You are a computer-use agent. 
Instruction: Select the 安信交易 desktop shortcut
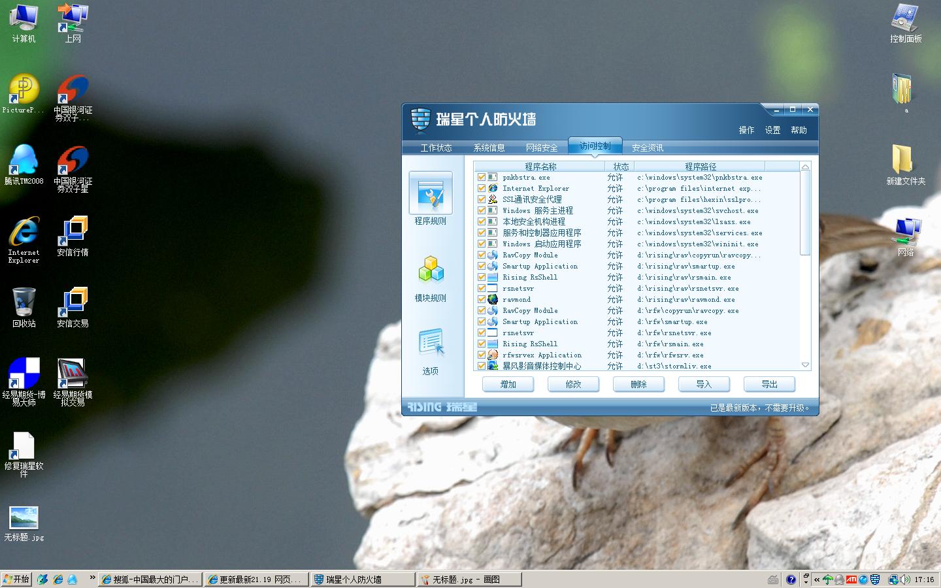click(73, 307)
